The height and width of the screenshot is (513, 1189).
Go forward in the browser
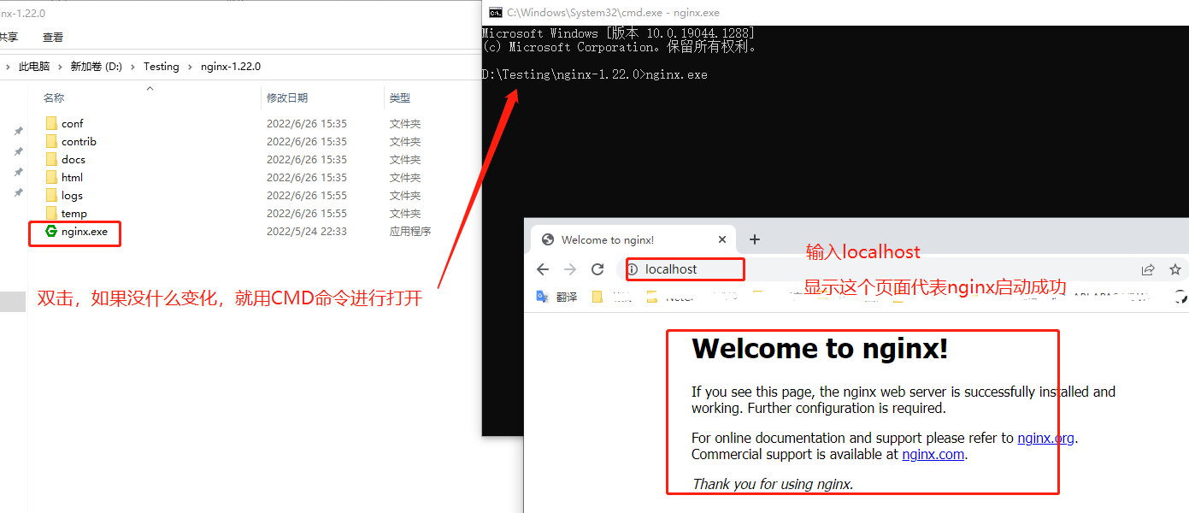pyautogui.click(x=570, y=269)
